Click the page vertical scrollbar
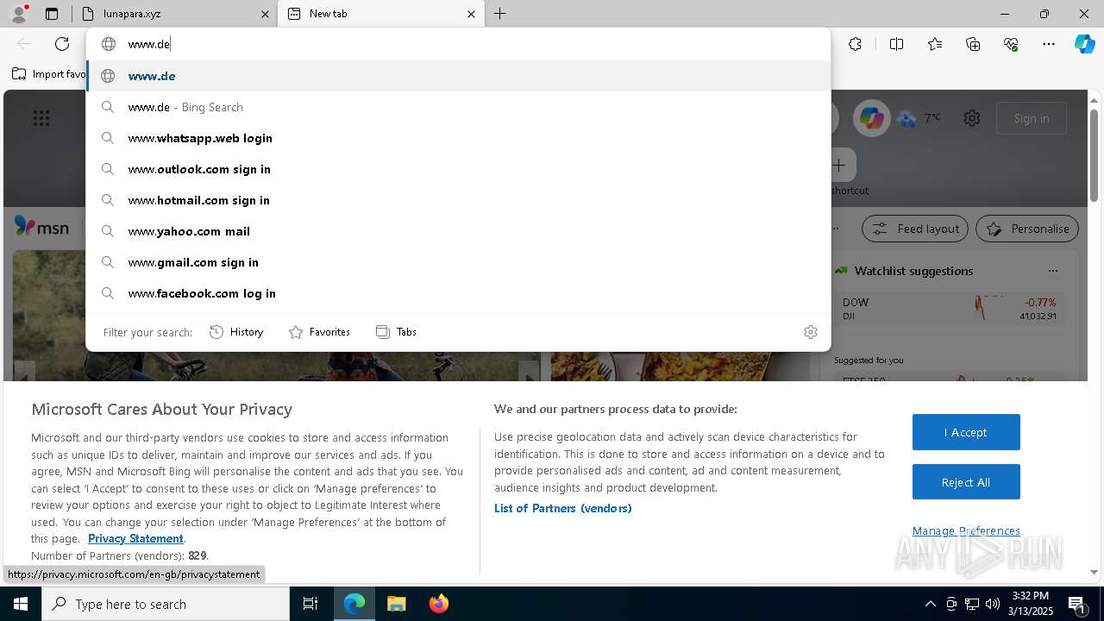This screenshot has width=1104, height=621. pos(1095,155)
